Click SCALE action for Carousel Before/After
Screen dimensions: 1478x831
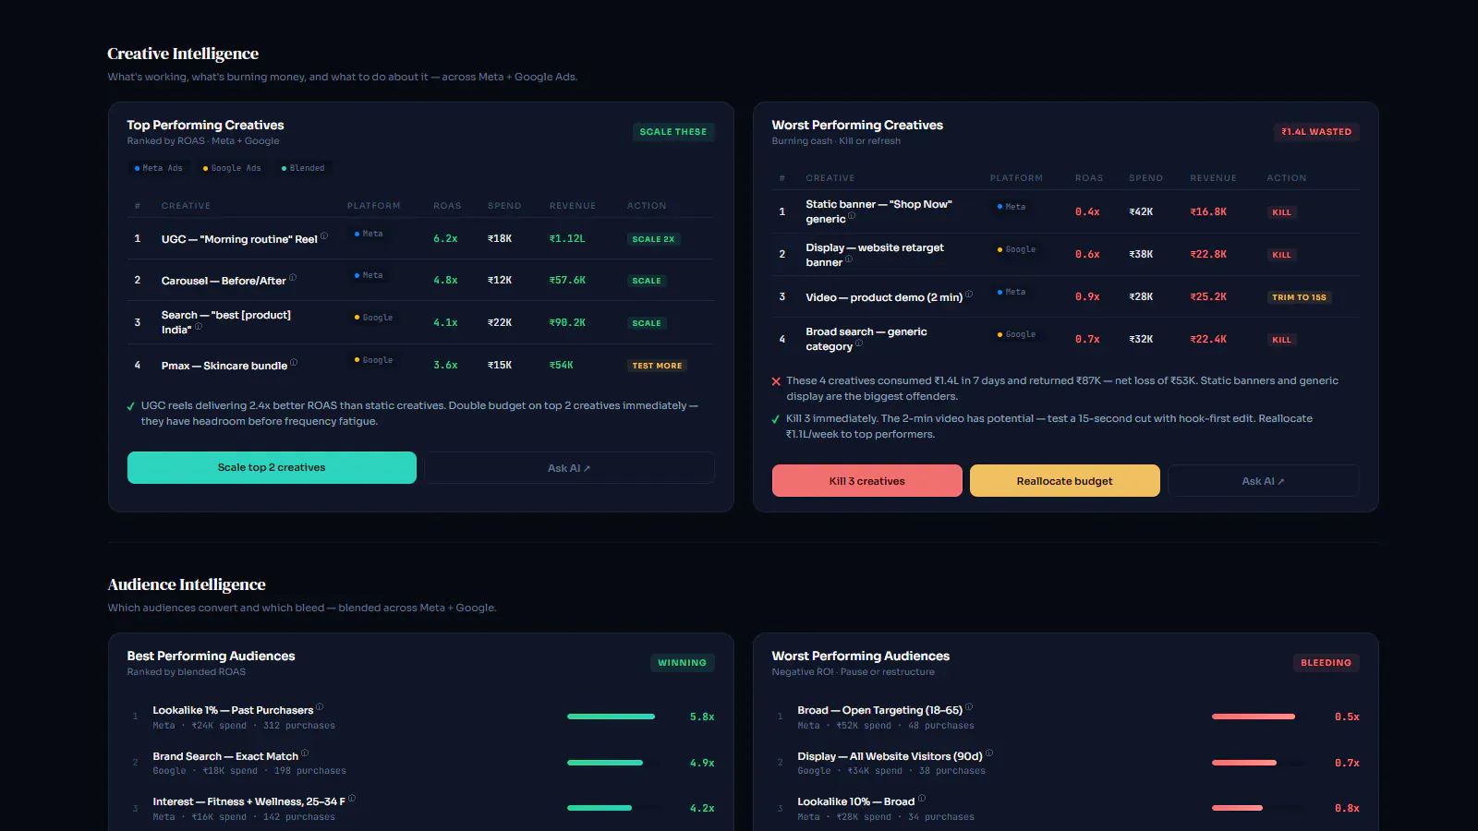tap(647, 281)
